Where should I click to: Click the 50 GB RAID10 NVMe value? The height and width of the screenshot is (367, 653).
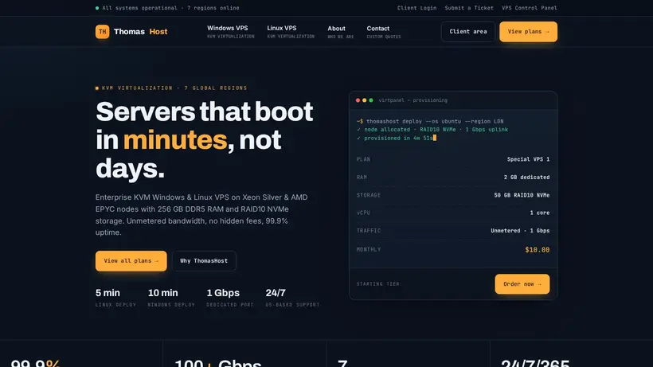coord(522,195)
